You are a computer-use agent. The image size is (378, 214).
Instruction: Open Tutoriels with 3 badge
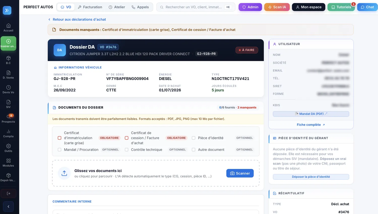[x=341, y=7]
